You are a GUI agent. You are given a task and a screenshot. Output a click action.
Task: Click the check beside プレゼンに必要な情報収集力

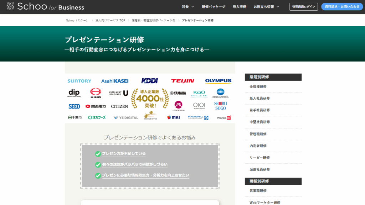tap(98, 175)
